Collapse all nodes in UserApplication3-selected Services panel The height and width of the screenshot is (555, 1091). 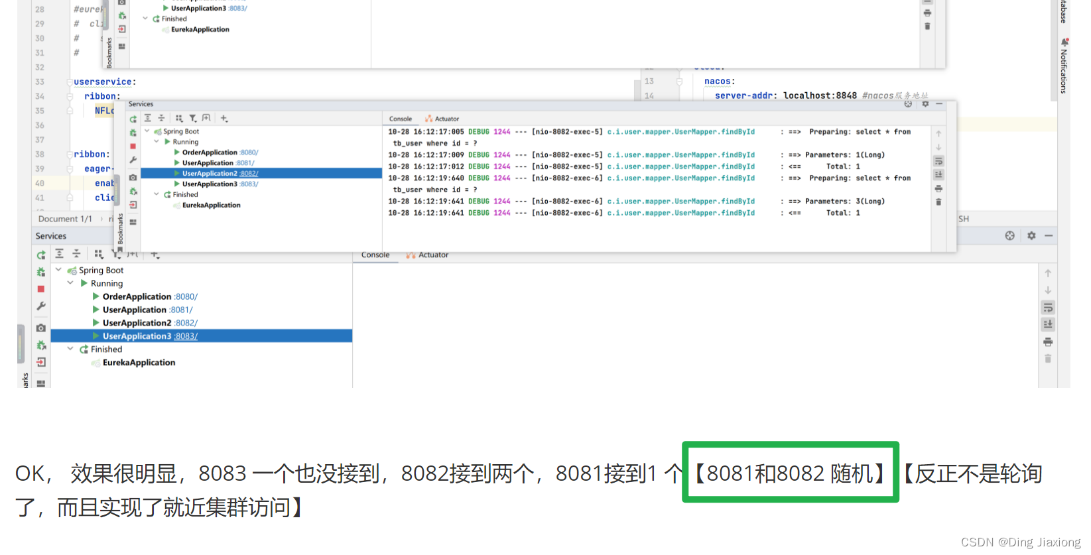[x=76, y=254]
